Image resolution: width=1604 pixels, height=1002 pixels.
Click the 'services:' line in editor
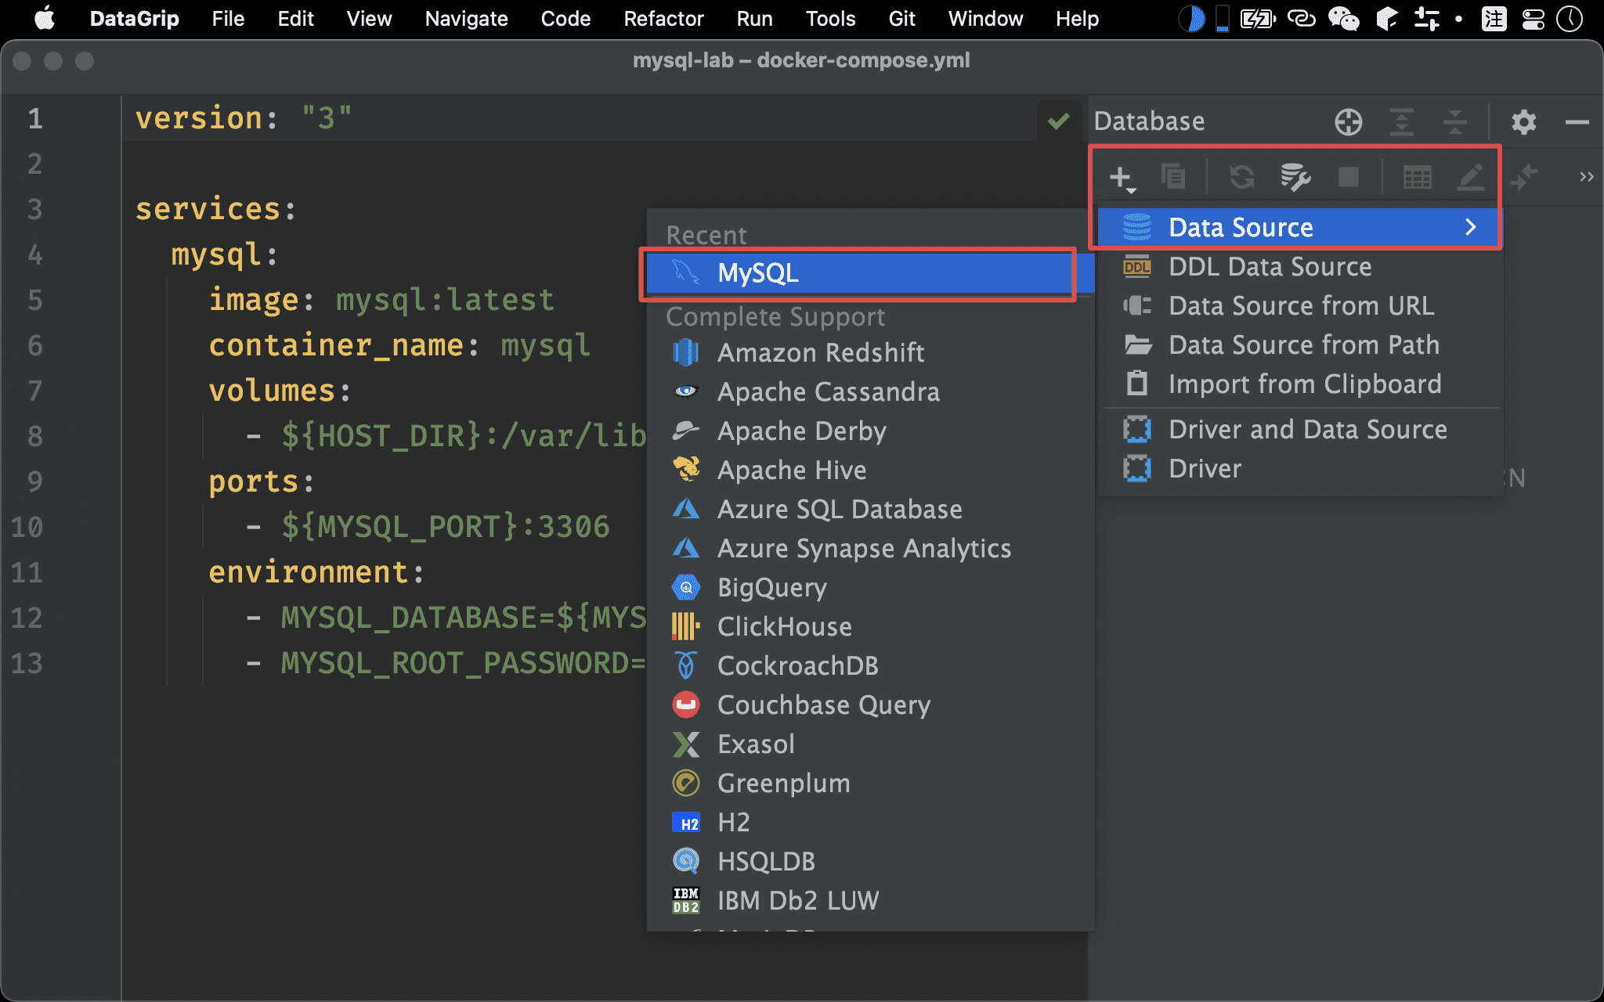(x=215, y=209)
